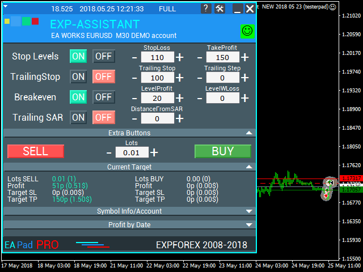Viewport: 363px width, 272px height.
Task: Click the green BUY button
Action: [223, 151]
